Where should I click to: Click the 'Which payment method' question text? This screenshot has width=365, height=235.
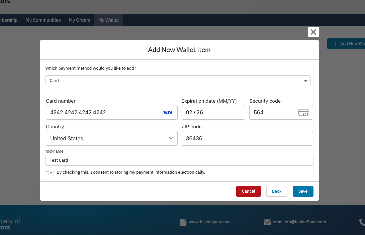point(91,68)
